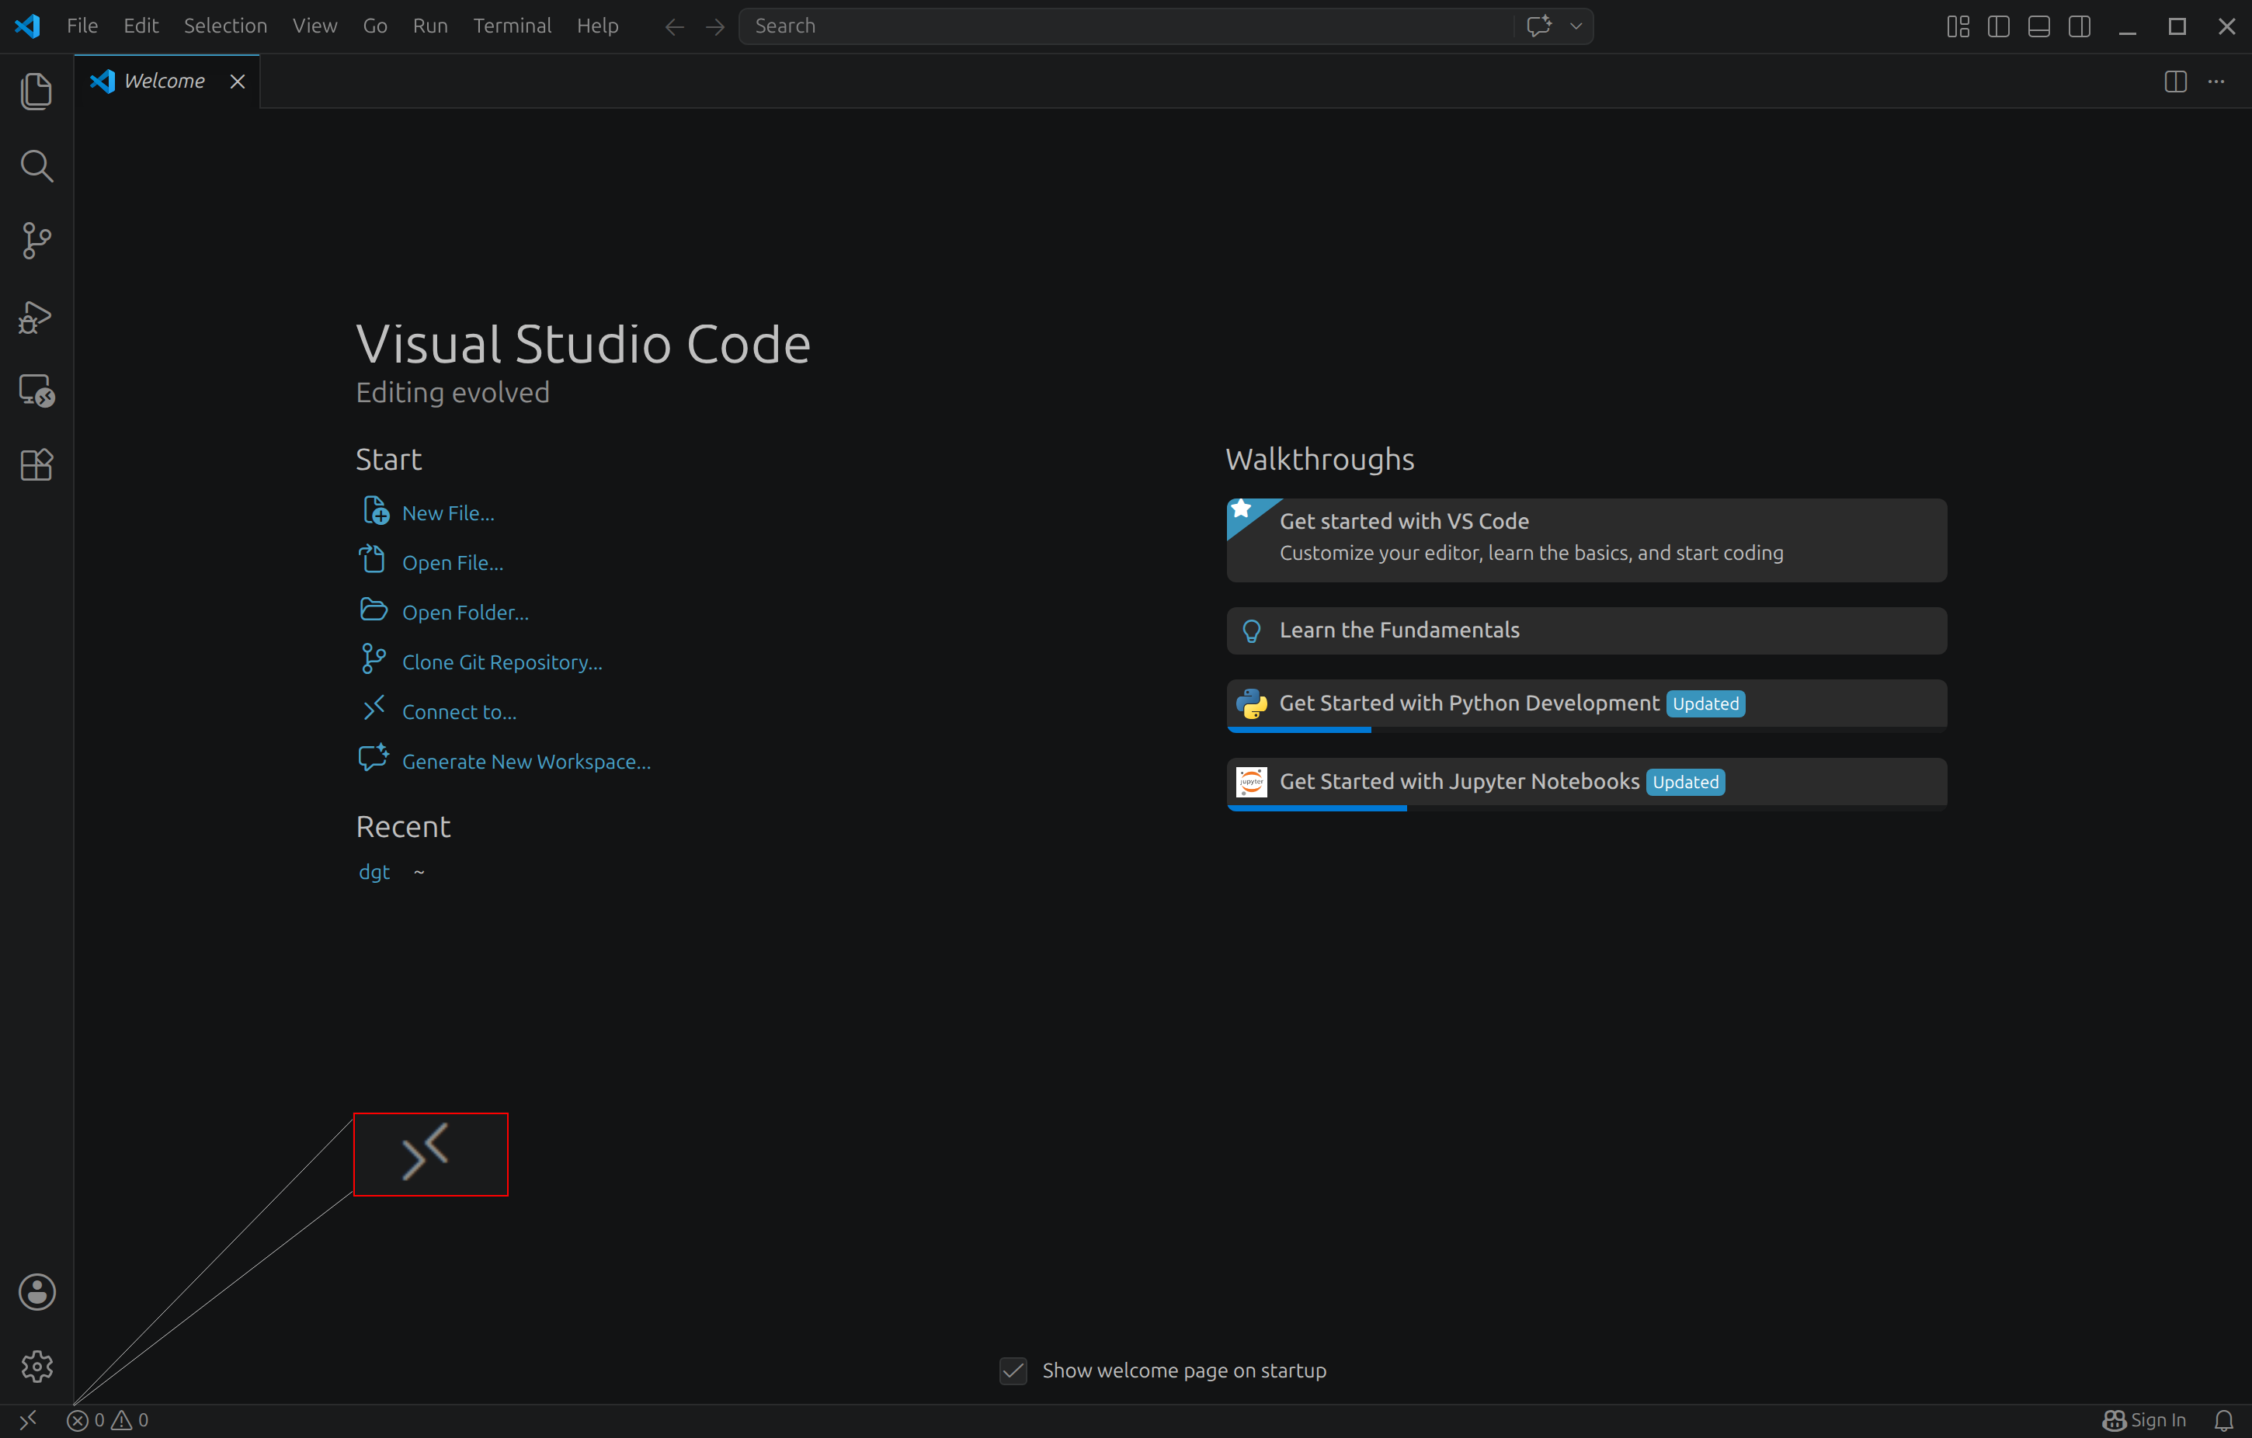Open the Explorer view in activity bar
Screen dimensions: 2252x1438
tap(36, 91)
